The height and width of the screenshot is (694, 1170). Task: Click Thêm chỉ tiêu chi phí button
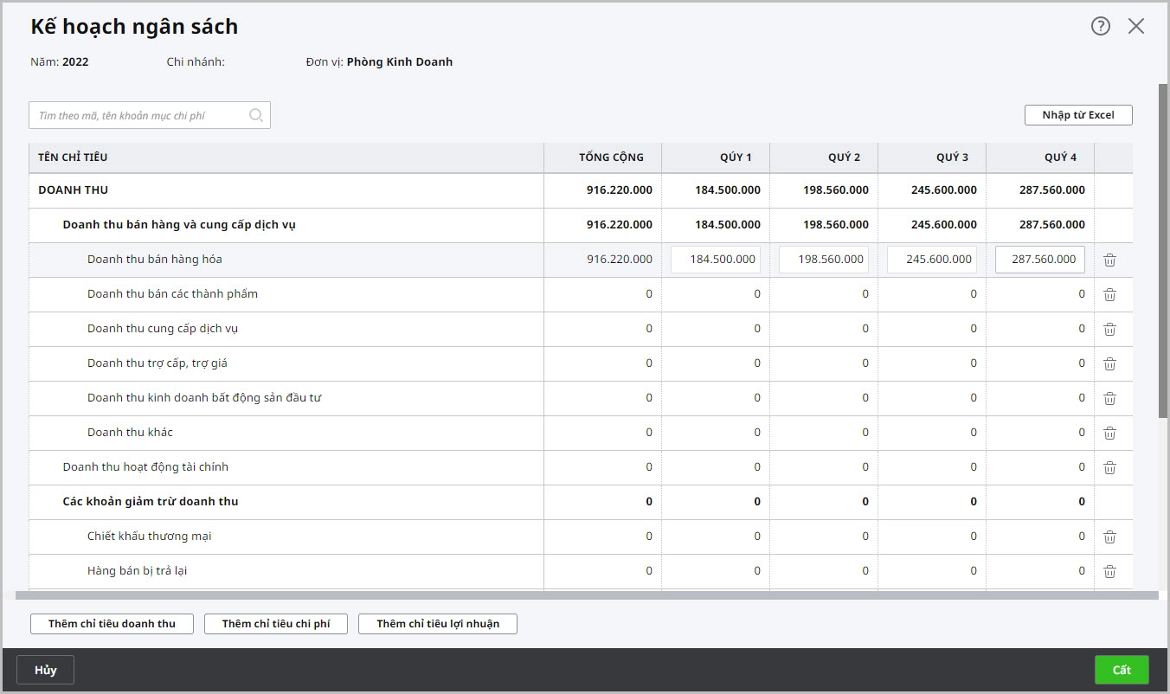coord(276,624)
